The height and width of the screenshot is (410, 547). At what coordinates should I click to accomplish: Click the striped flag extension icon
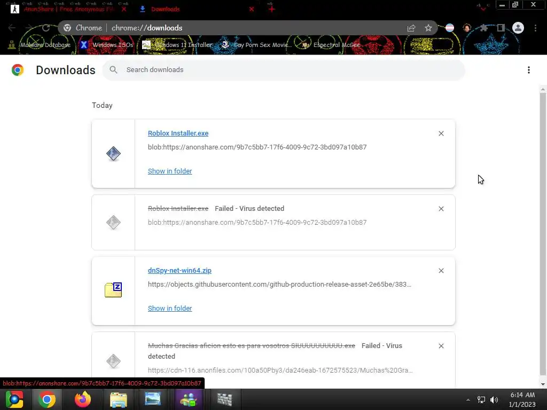tap(450, 28)
